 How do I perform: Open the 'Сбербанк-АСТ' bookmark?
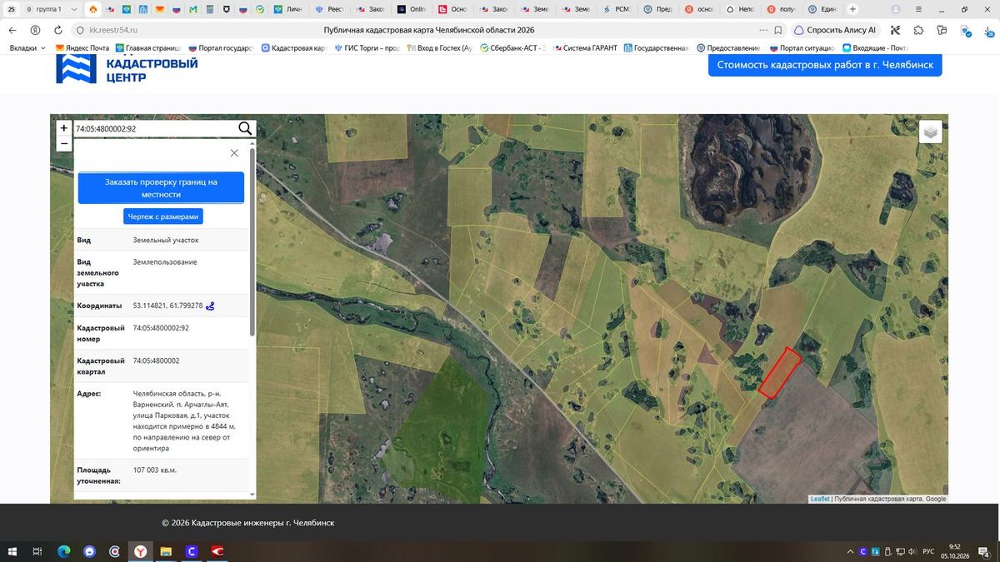512,48
